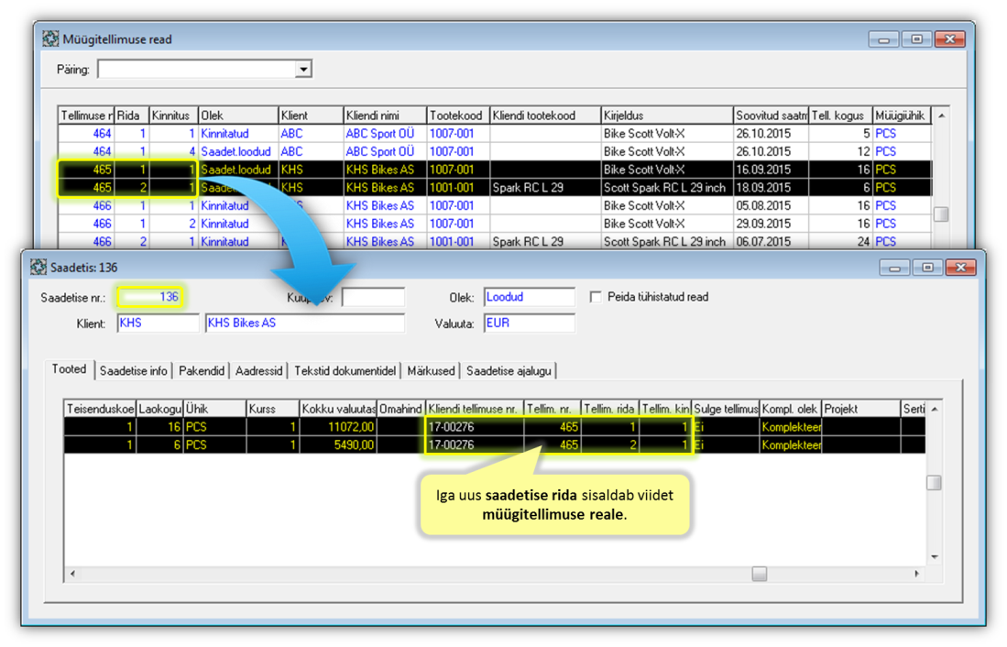Click the Kliendi tellimuse nr. column header
Screen dimensions: 1007x647
click(x=475, y=410)
